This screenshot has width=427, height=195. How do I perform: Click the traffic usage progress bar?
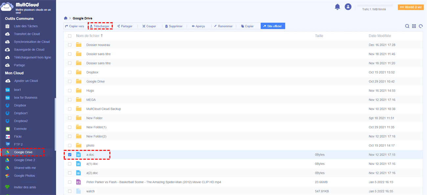(375, 6)
